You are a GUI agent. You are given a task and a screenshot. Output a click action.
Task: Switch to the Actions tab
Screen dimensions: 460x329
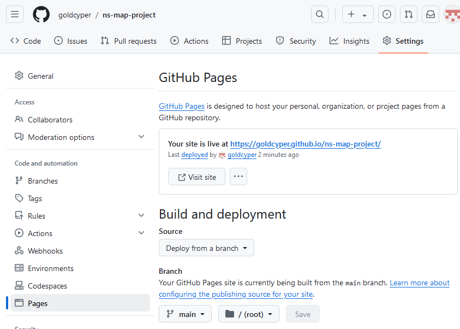[189, 41]
